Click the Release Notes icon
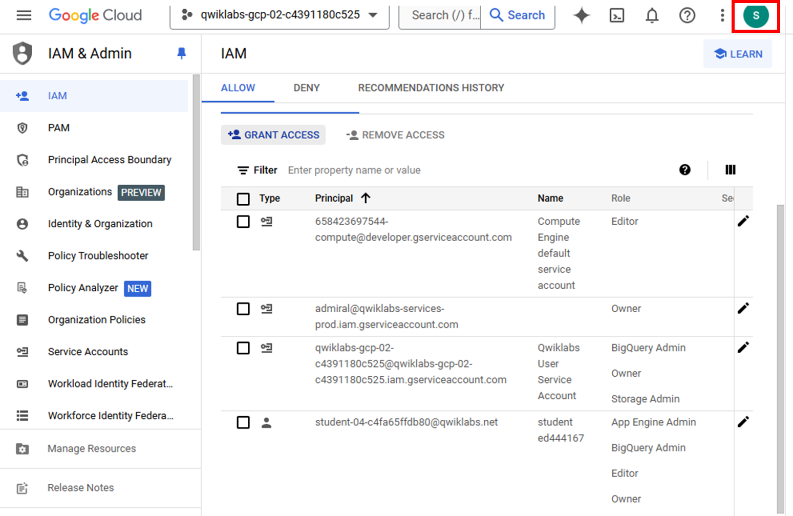 (23, 488)
